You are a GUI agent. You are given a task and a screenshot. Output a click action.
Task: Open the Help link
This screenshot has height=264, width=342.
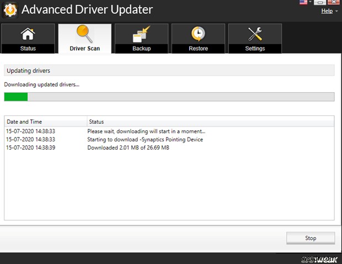point(327,11)
